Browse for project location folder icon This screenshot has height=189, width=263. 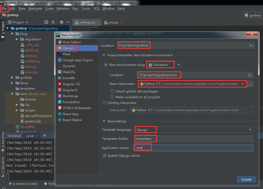click(x=251, y=45)
